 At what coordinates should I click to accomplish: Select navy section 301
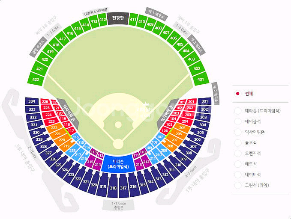point(204,101)
